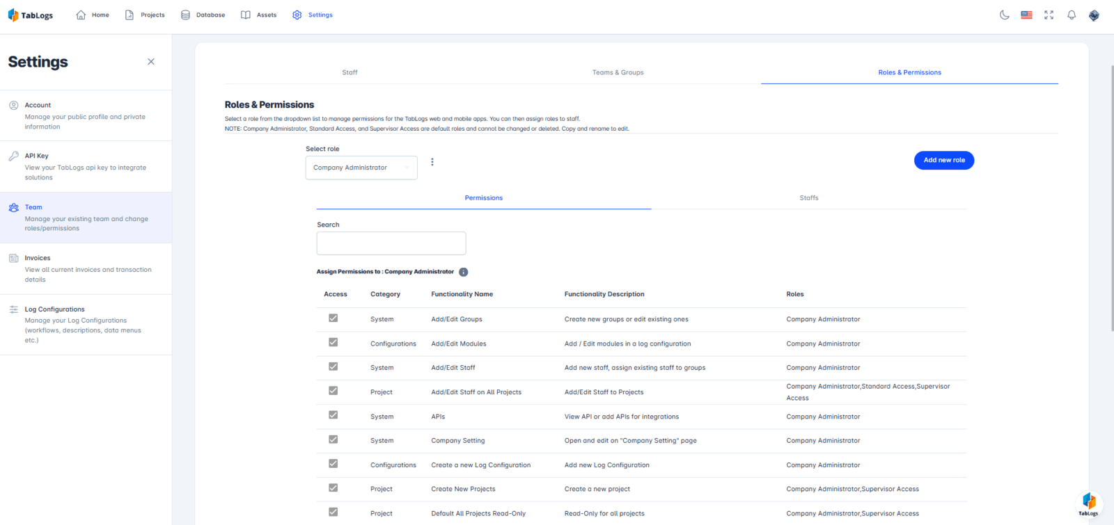The width and height of the screenshot is (1114, 525).
Task: Go to Projects in top navigation
Action: [145, 15]
